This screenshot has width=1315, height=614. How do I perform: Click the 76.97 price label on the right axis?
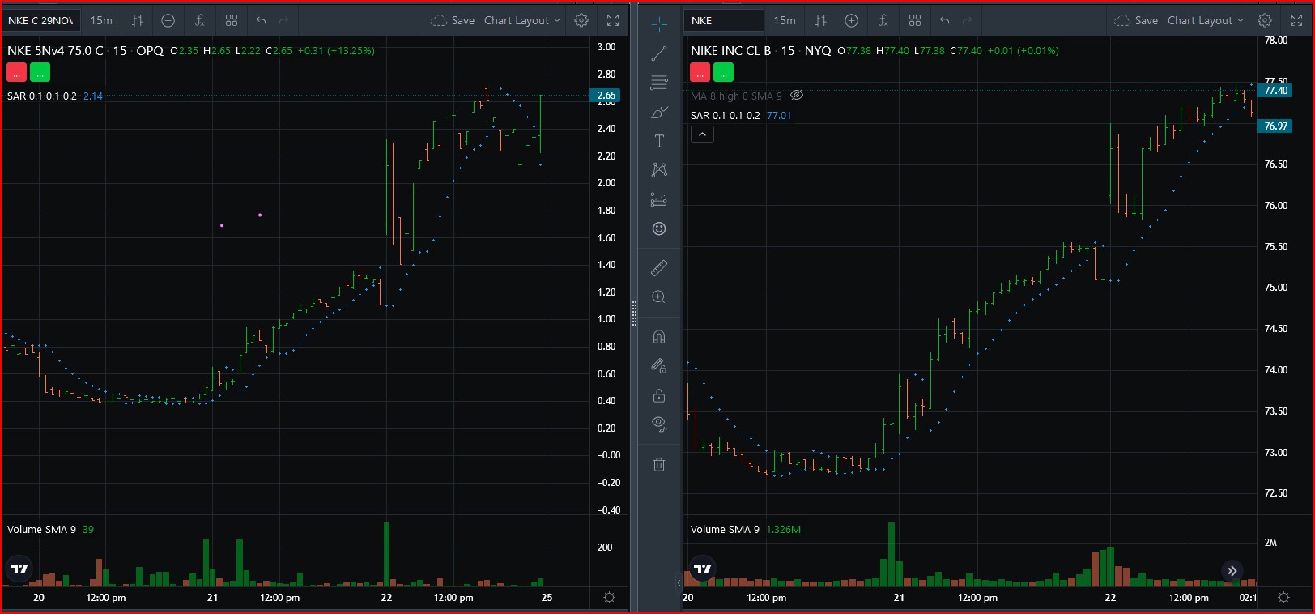point(1275,126)
